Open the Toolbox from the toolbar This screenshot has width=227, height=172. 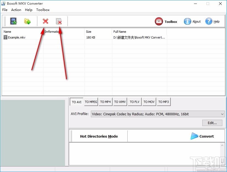(166, 21)
